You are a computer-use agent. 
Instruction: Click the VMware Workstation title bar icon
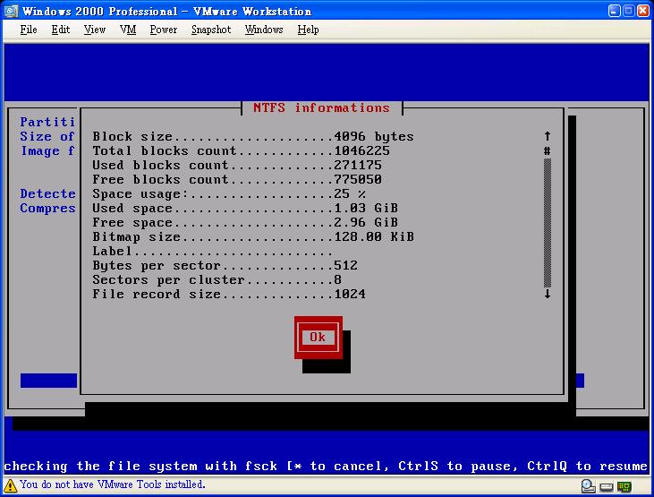(x=12, y=11)
